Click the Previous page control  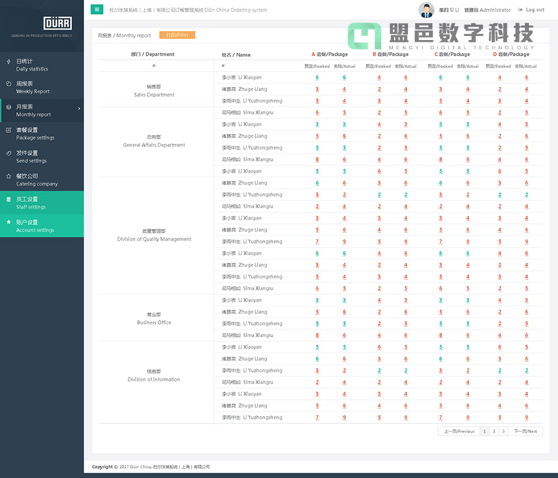pyautogui.click(x=458, y=431)
